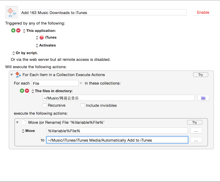Click the %Variable%File% source field

pyautogui.click(x=117, y=131)
